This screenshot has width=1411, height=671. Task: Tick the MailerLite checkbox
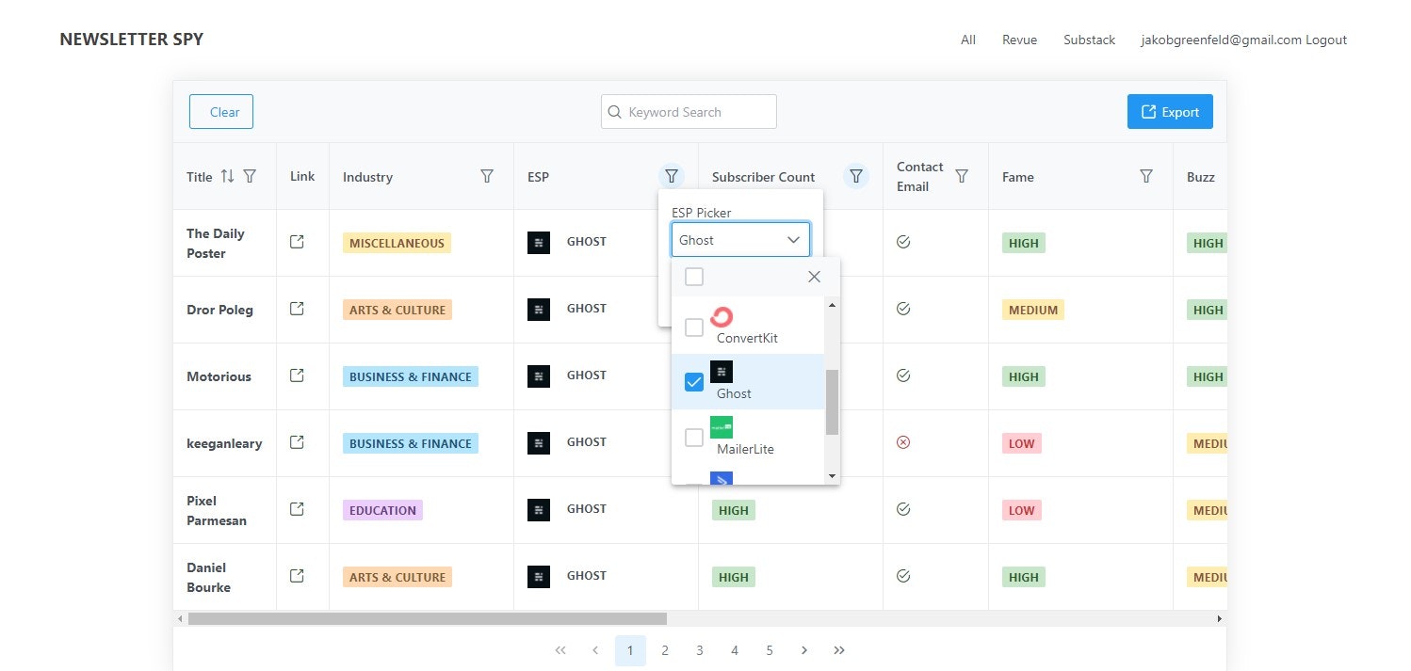pos(694,438)
